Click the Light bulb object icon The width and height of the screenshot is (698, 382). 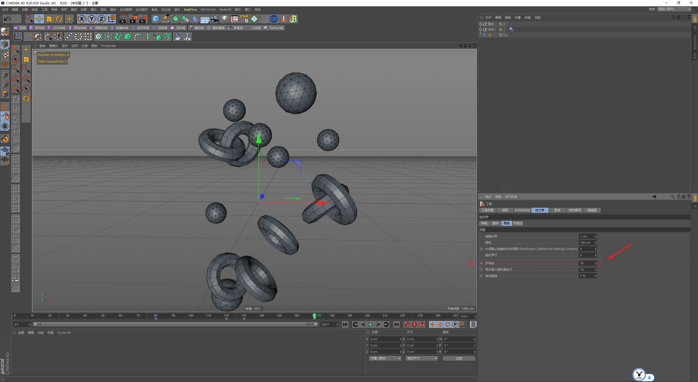tap(224, 19)
